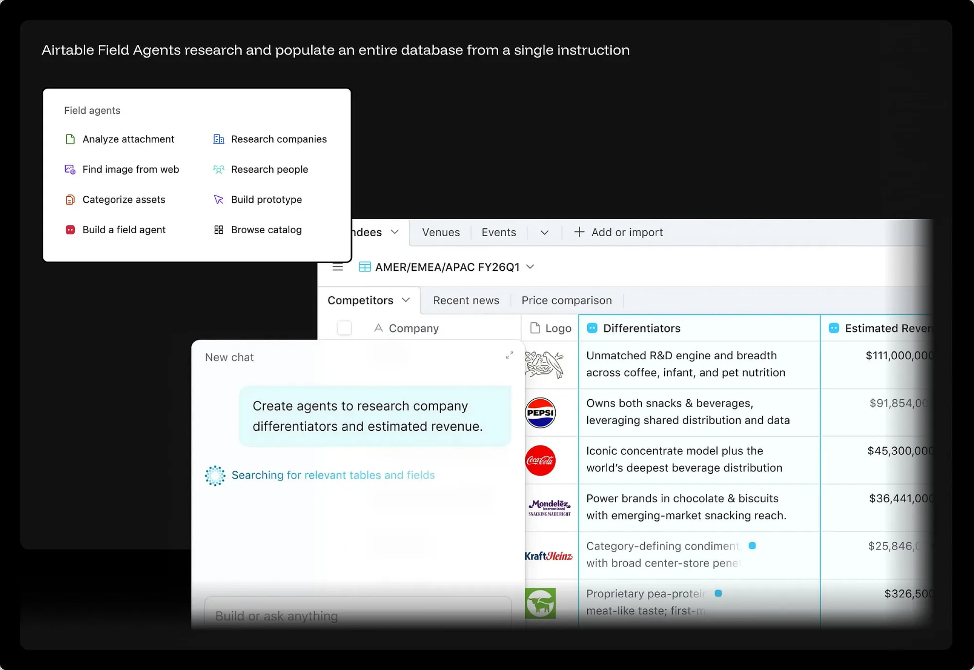The height and width of the screenshot is (670, 974).
Task: Open the hamburger sidebar menu icon
Action: click(x=338, y=267)
